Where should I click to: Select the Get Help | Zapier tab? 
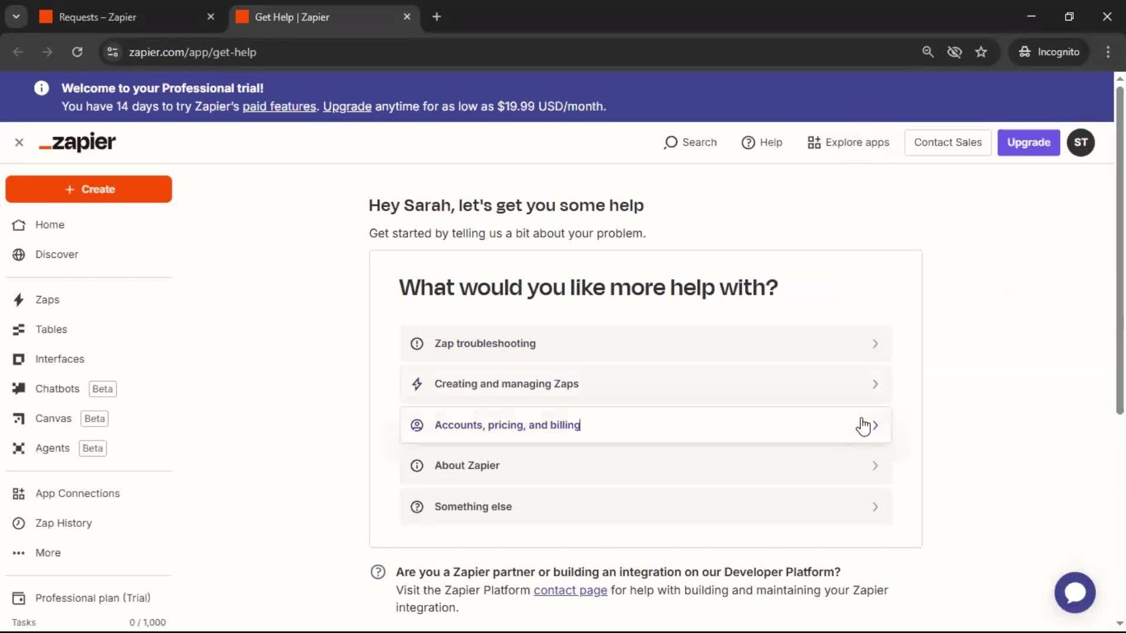(x=324, y=17)
